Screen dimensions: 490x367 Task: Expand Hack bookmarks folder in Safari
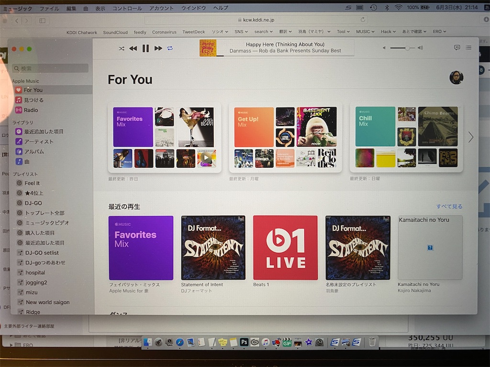388,32
